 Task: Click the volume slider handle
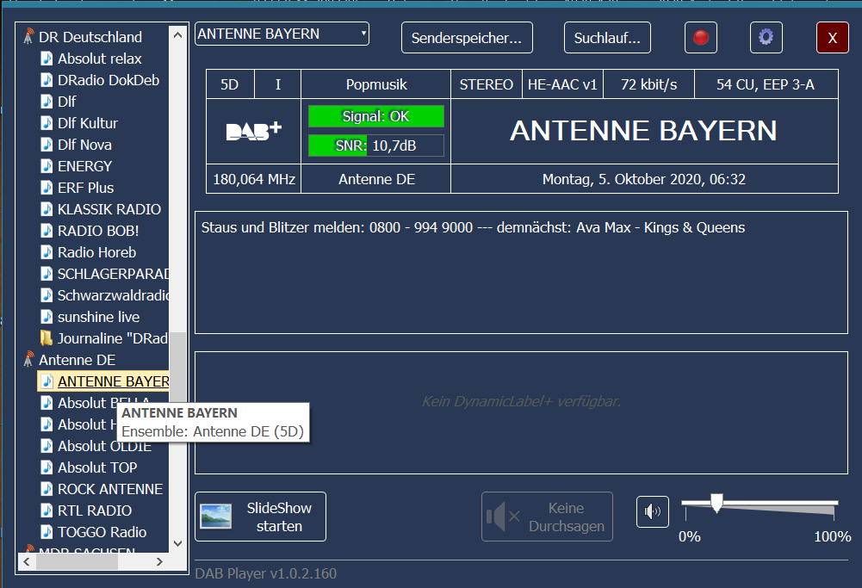tap(716, 503)
